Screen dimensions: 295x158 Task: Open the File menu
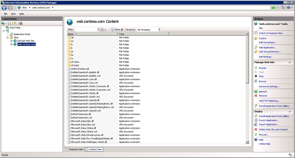[x=6, y=14]
